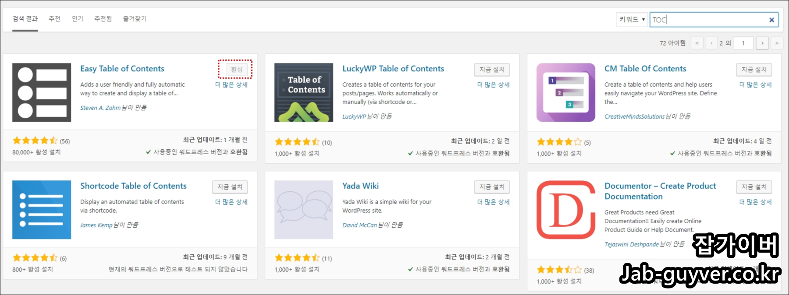Open the Easy Table of Contents title

pos(122,69)
